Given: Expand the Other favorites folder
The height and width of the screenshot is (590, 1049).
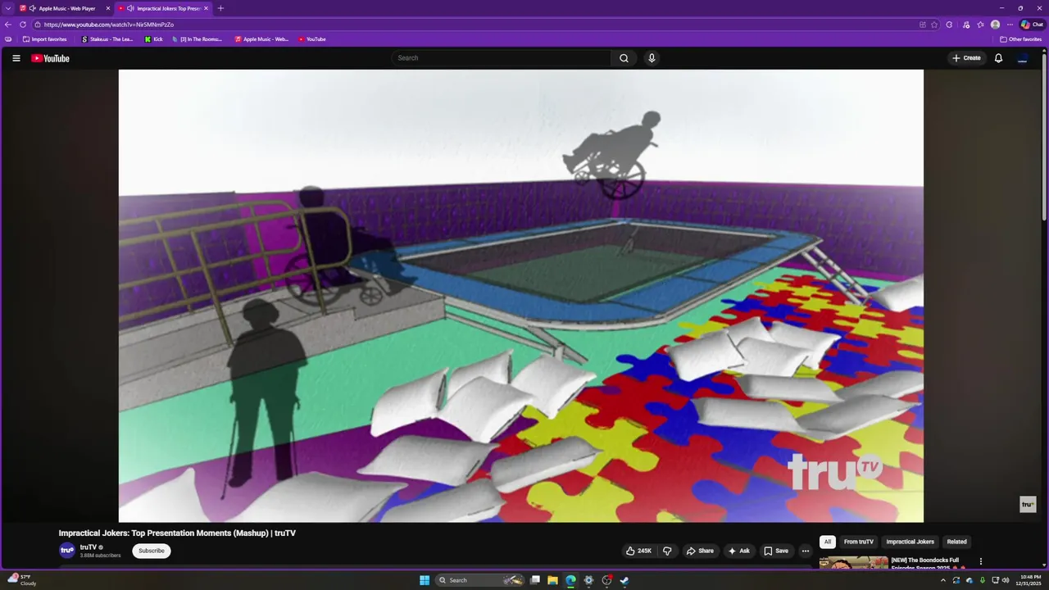Looking at the screenshot, I should 1021,39.
